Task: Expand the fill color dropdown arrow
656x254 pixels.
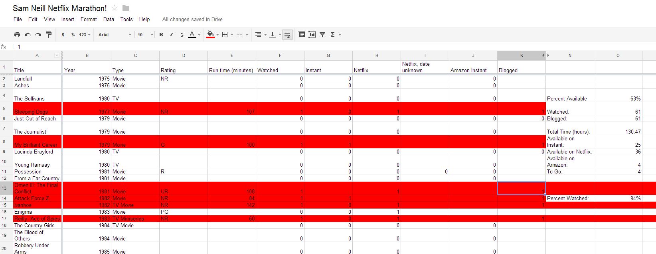Action: point(217,35)
